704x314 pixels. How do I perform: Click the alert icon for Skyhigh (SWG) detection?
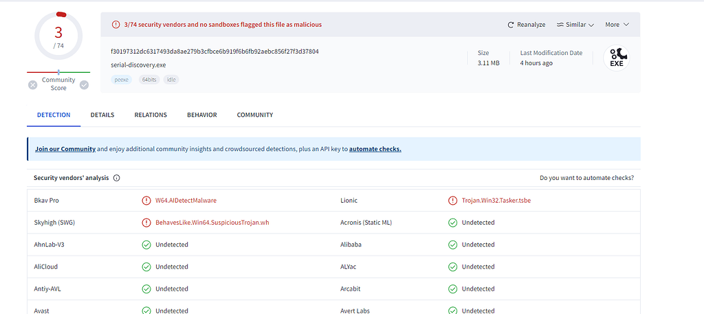click(146, 223)
